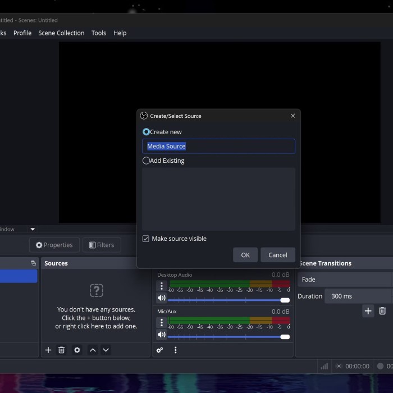The image size is (393, 393).
Task: Open the Fade transition dropdown
Action: (x=345, y=280)
